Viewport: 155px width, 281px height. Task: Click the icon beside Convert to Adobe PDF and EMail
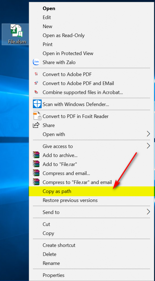[x=36, y=83]
